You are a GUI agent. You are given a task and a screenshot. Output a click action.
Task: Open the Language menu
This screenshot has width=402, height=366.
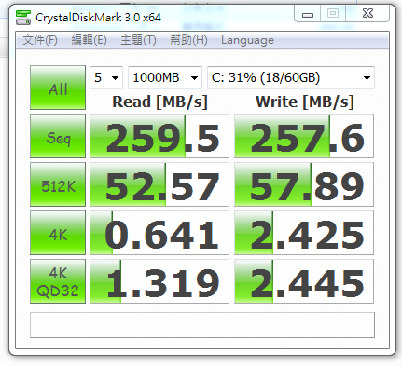[247, 40]
